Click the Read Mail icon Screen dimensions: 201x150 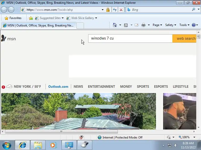(136, 25)
